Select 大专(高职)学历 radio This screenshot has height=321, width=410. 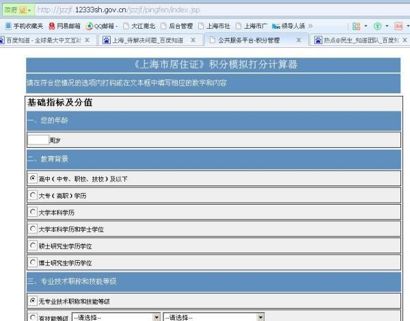(33, 195)
